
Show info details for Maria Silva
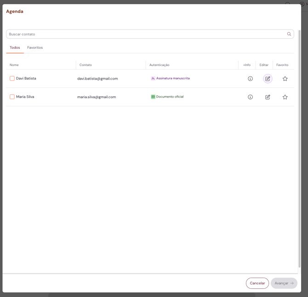pyautogui.click(x=250, y=97)
